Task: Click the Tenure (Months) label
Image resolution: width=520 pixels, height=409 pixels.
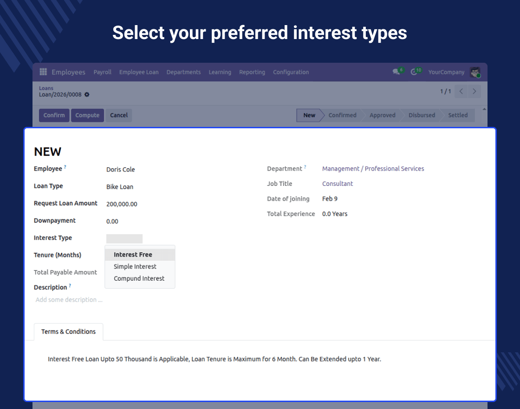Action: click(x=58, y=255)
